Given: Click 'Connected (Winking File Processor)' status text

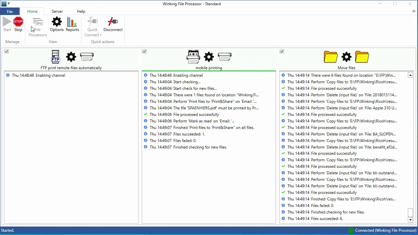Looking at the screenshot, I should click(386, 230).
